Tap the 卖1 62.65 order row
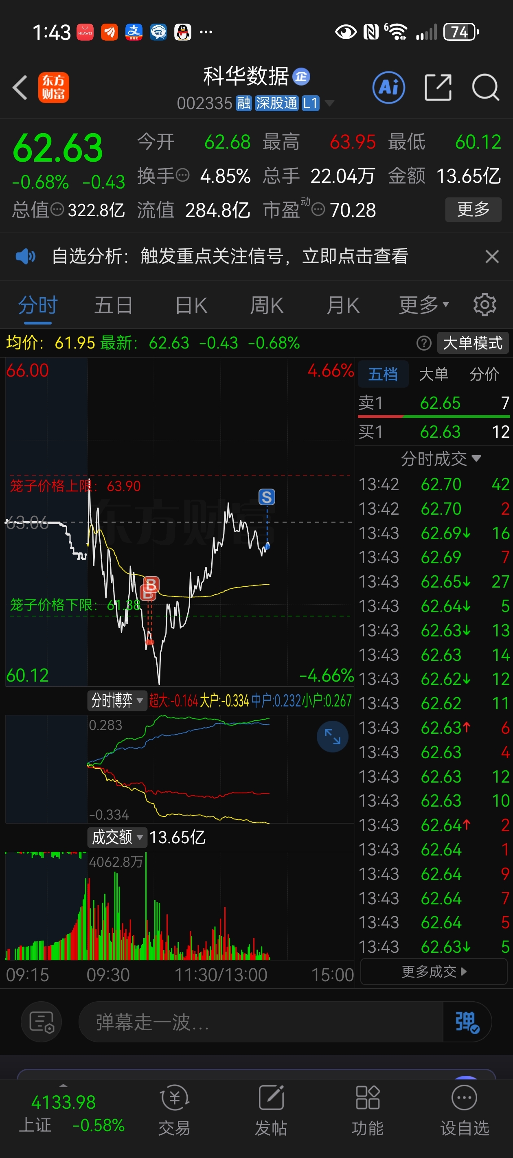513x1158 pixels. click(434, 403)
